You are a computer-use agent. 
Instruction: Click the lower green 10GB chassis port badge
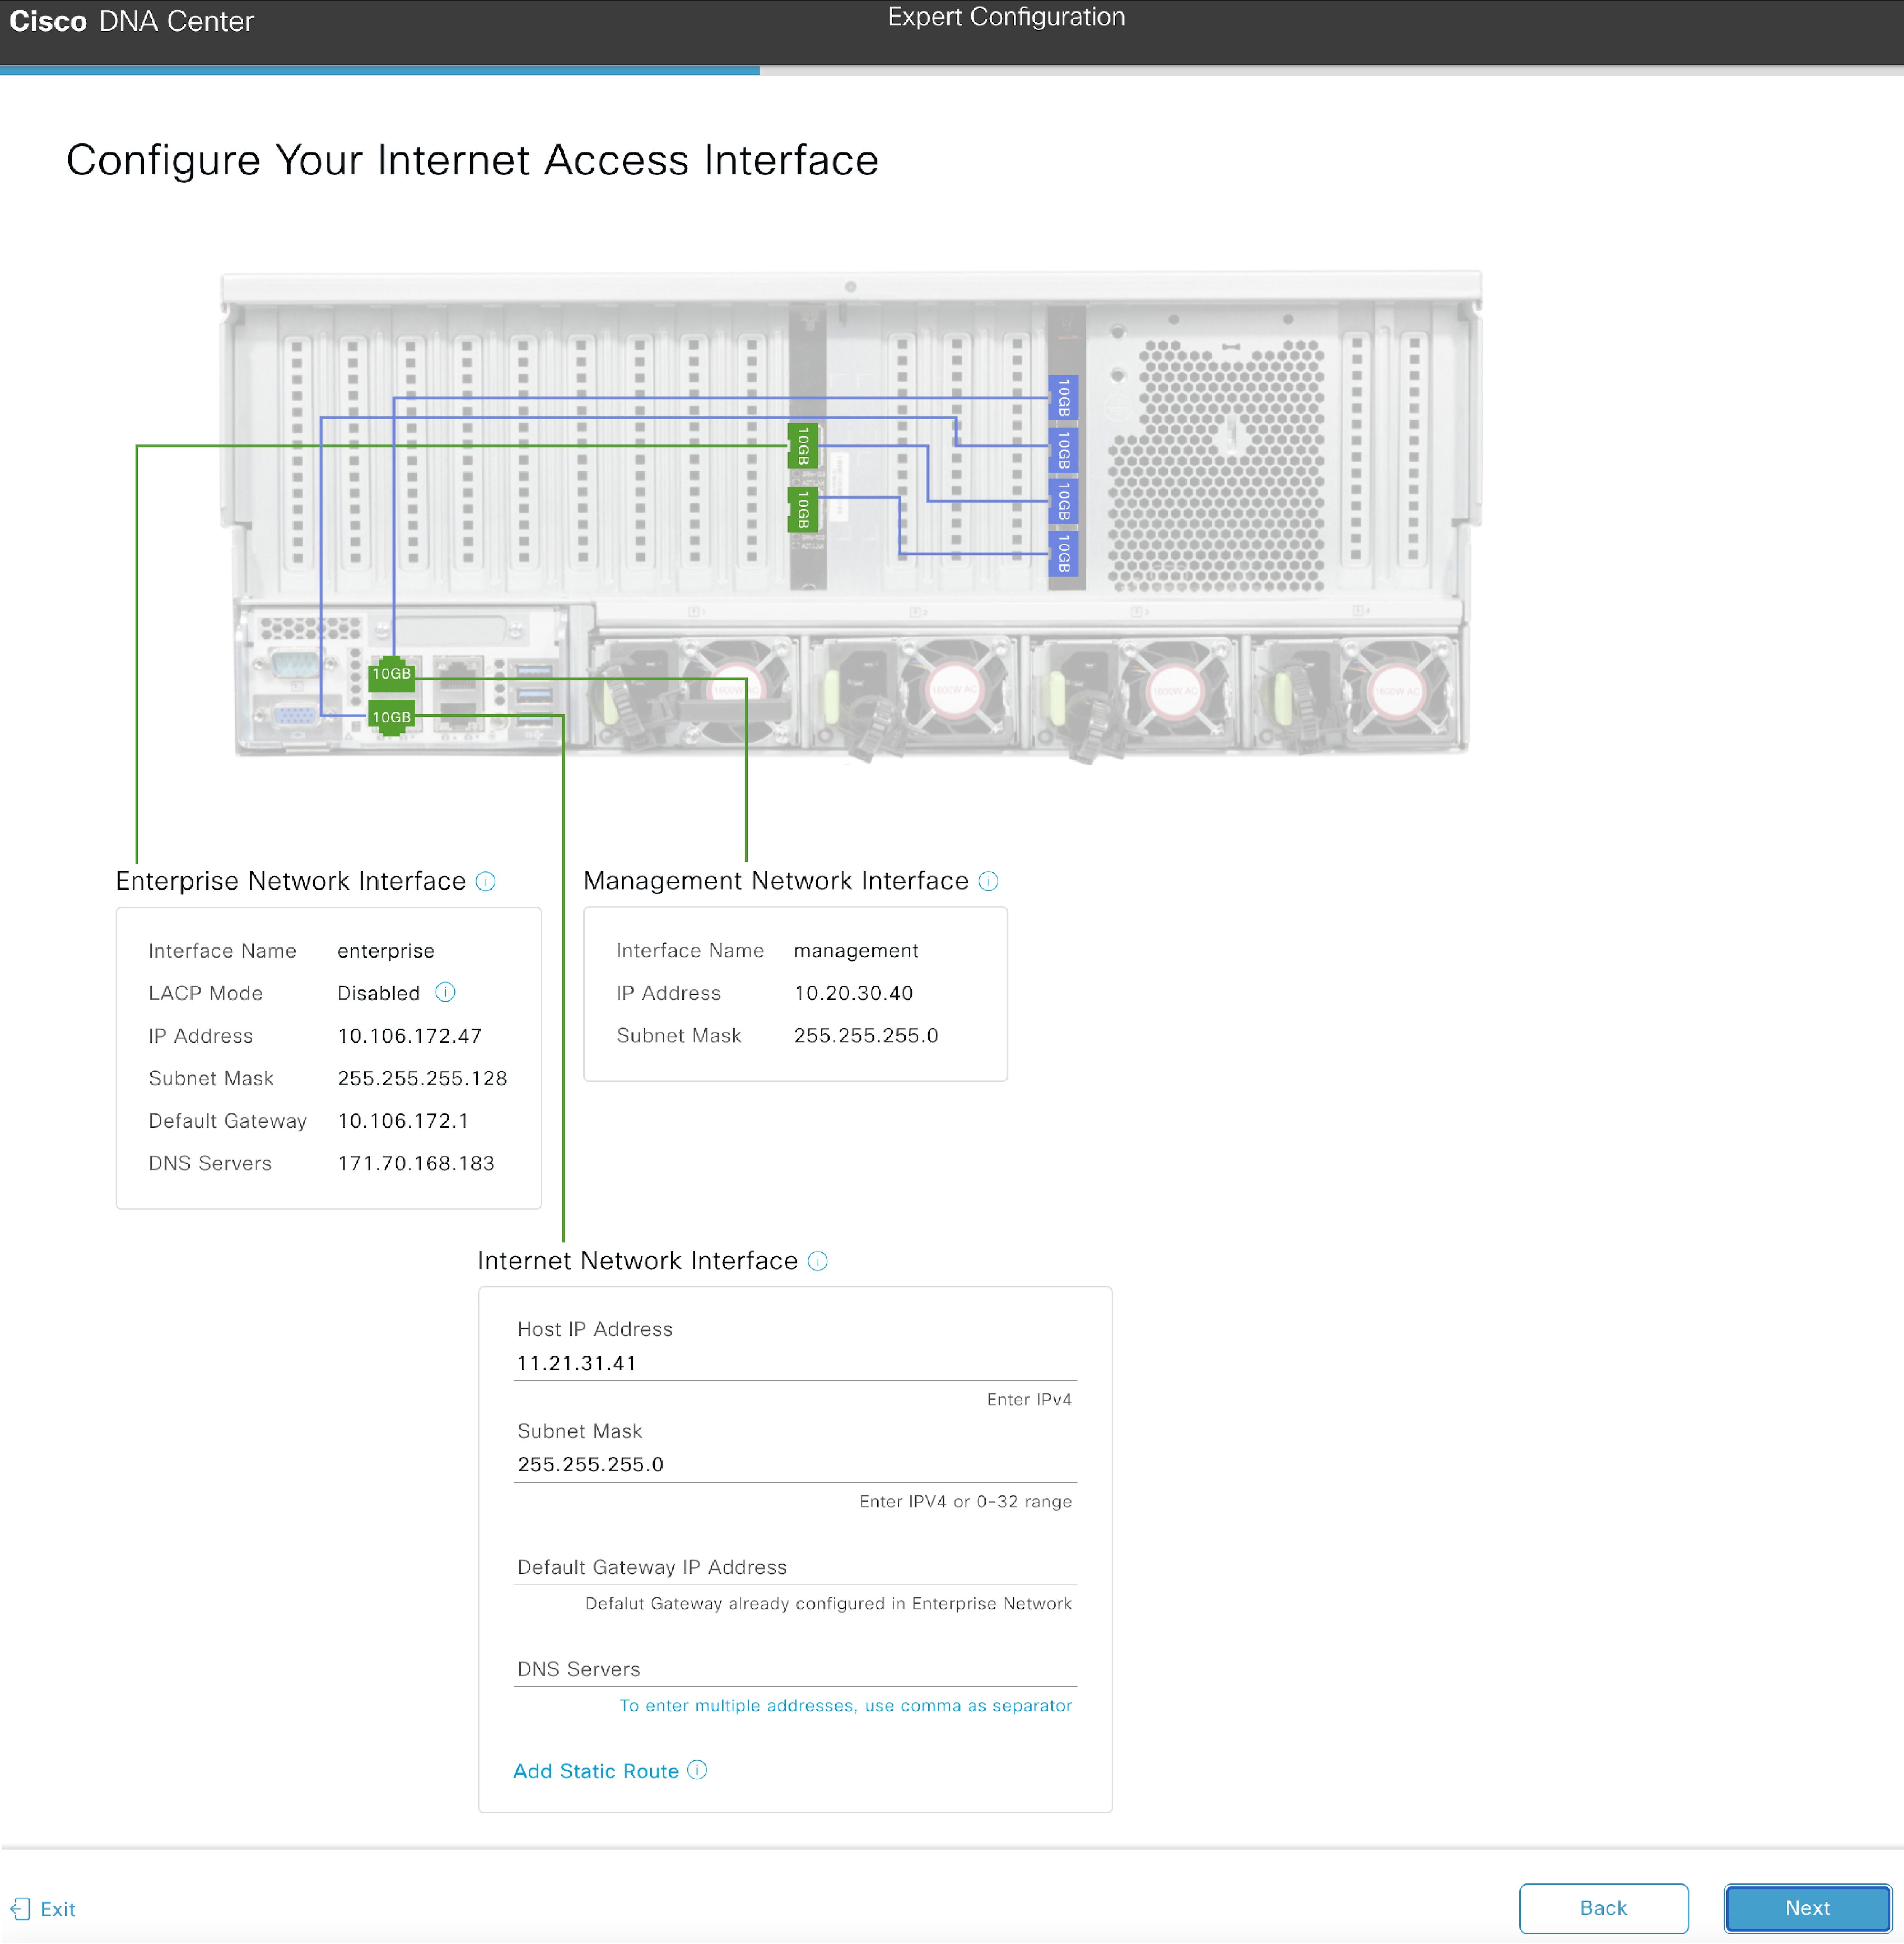click(x=392, y=717)
